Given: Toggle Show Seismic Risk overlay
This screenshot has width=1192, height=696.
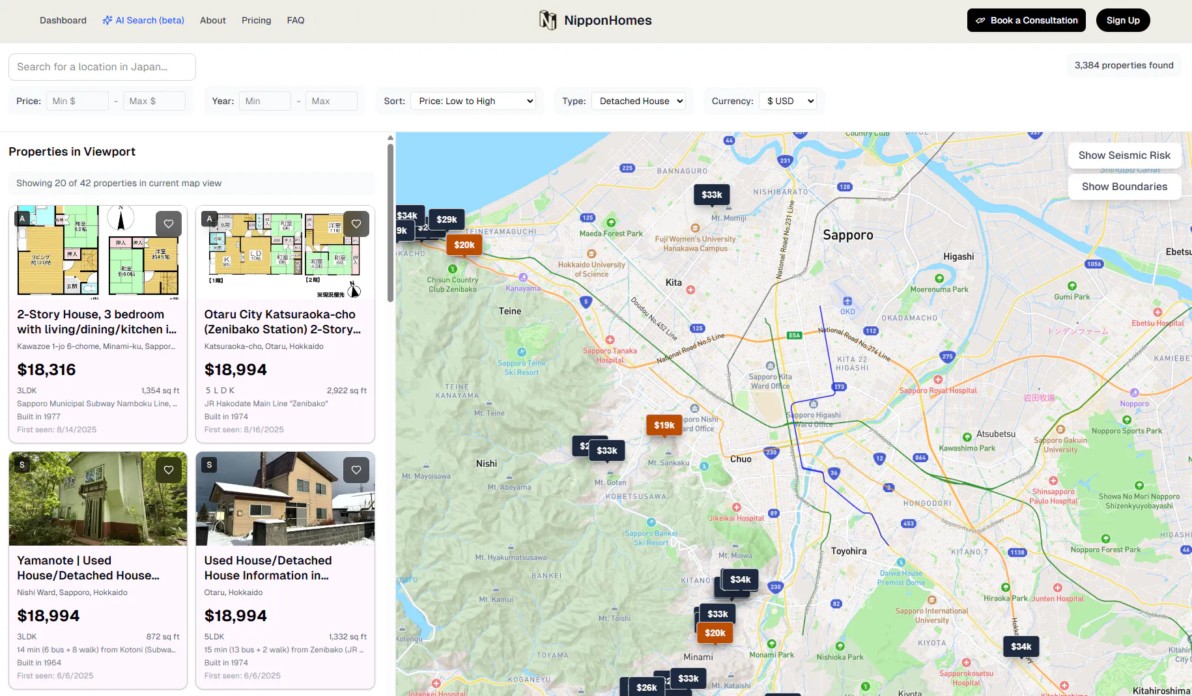Looking at the screenshot, I should coord(1124,156).
